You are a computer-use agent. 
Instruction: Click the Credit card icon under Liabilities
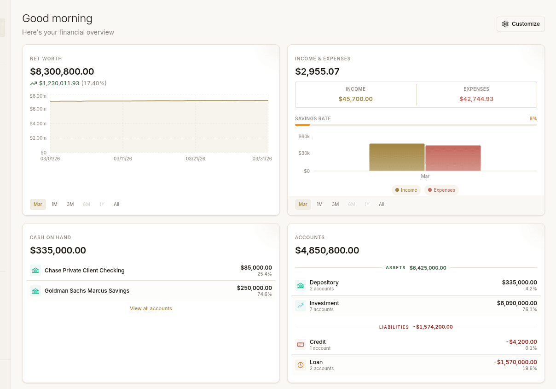(301, 344)
